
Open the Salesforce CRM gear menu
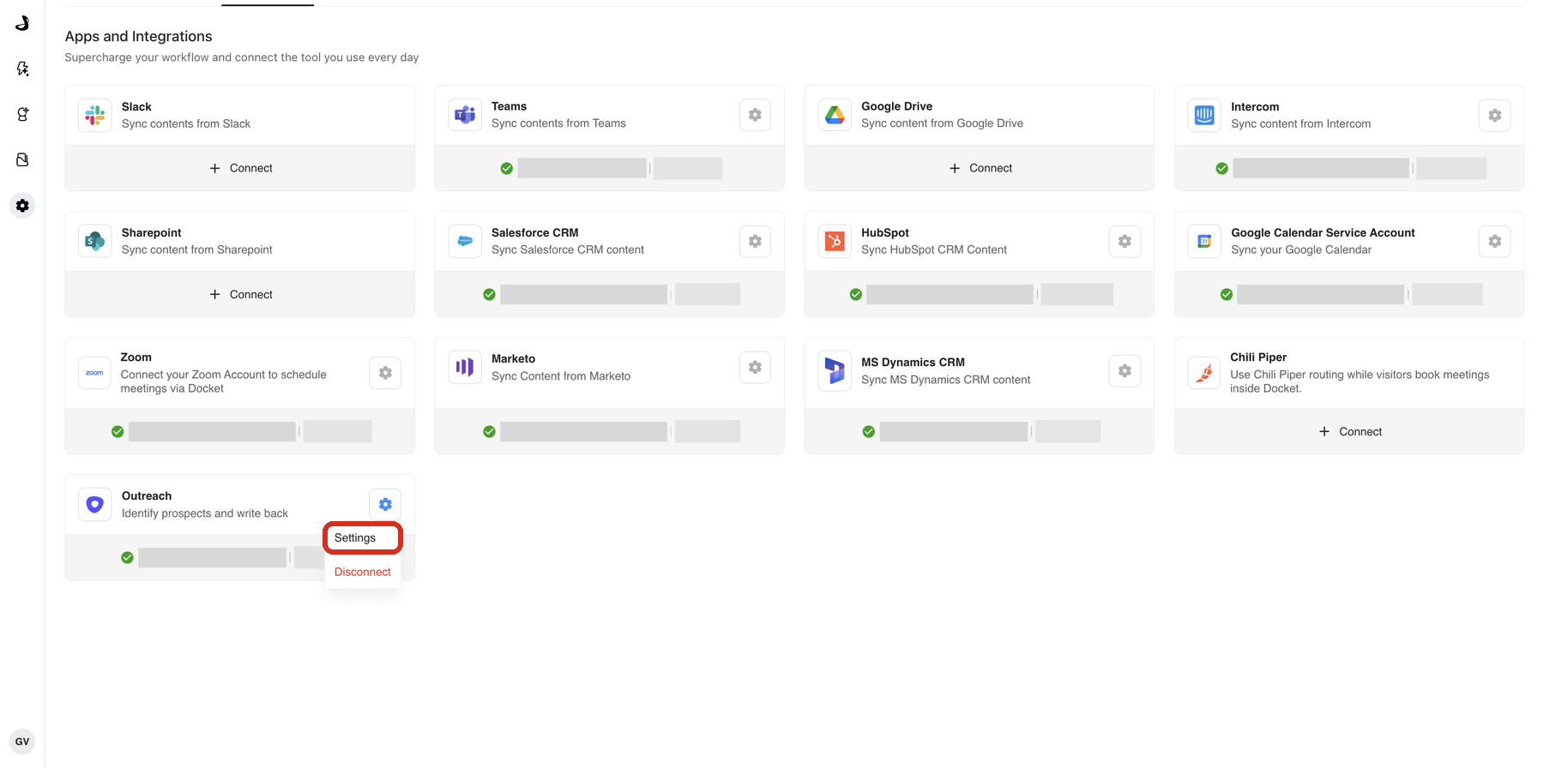click(755, 241)
